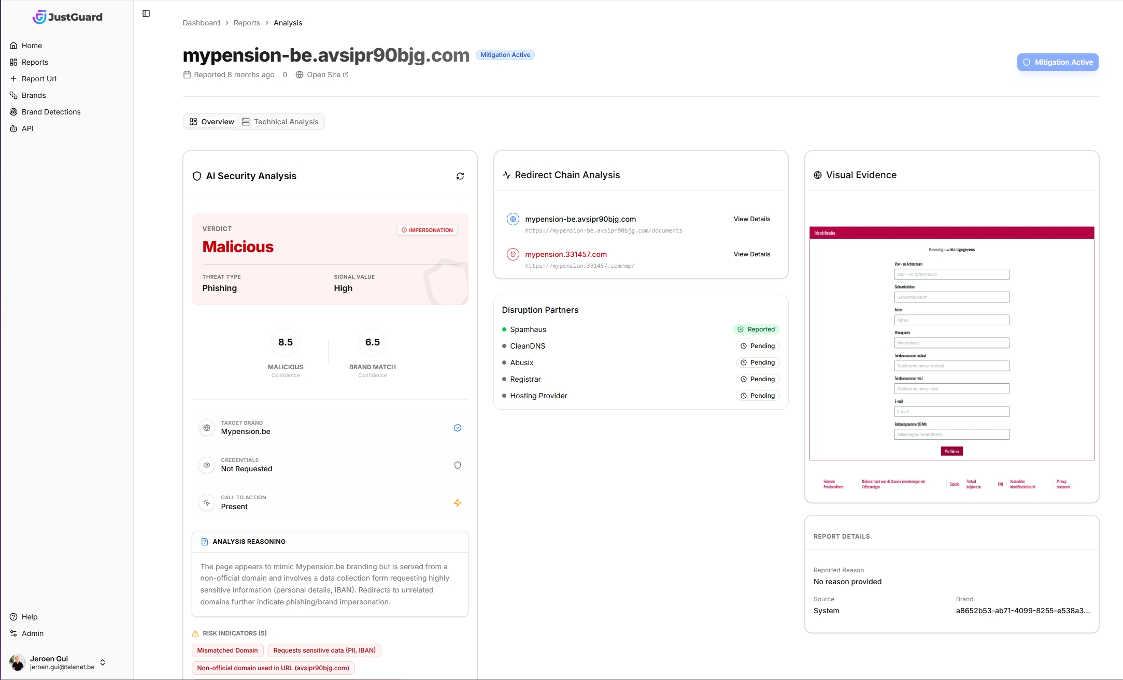Click the calendar icon beside Reported 8 months ago
The width and height of the screenshot is (1123, 680).
[186, 75]
